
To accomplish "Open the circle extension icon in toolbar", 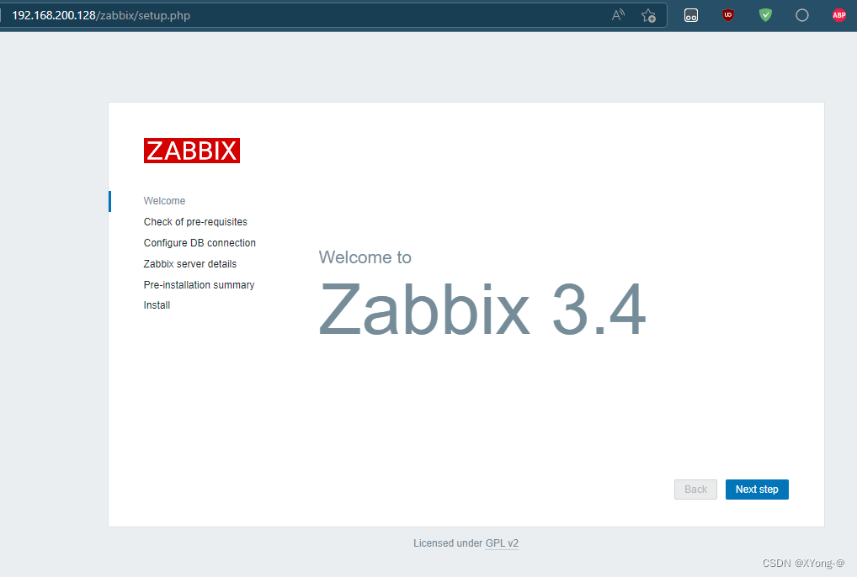I will coord(801,15).
